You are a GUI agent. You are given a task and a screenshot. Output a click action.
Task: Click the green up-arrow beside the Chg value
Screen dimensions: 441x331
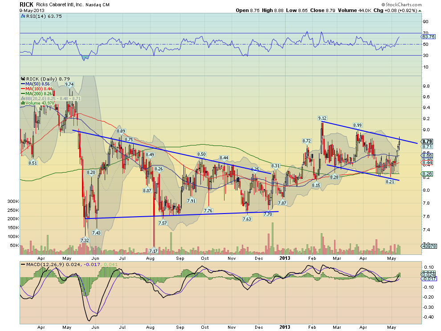click(x=420, y=11)
